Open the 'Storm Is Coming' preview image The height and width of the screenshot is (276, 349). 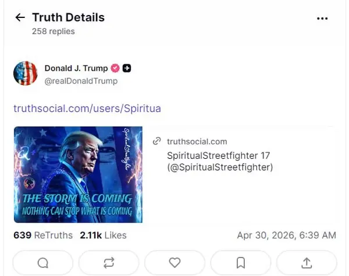78,175
